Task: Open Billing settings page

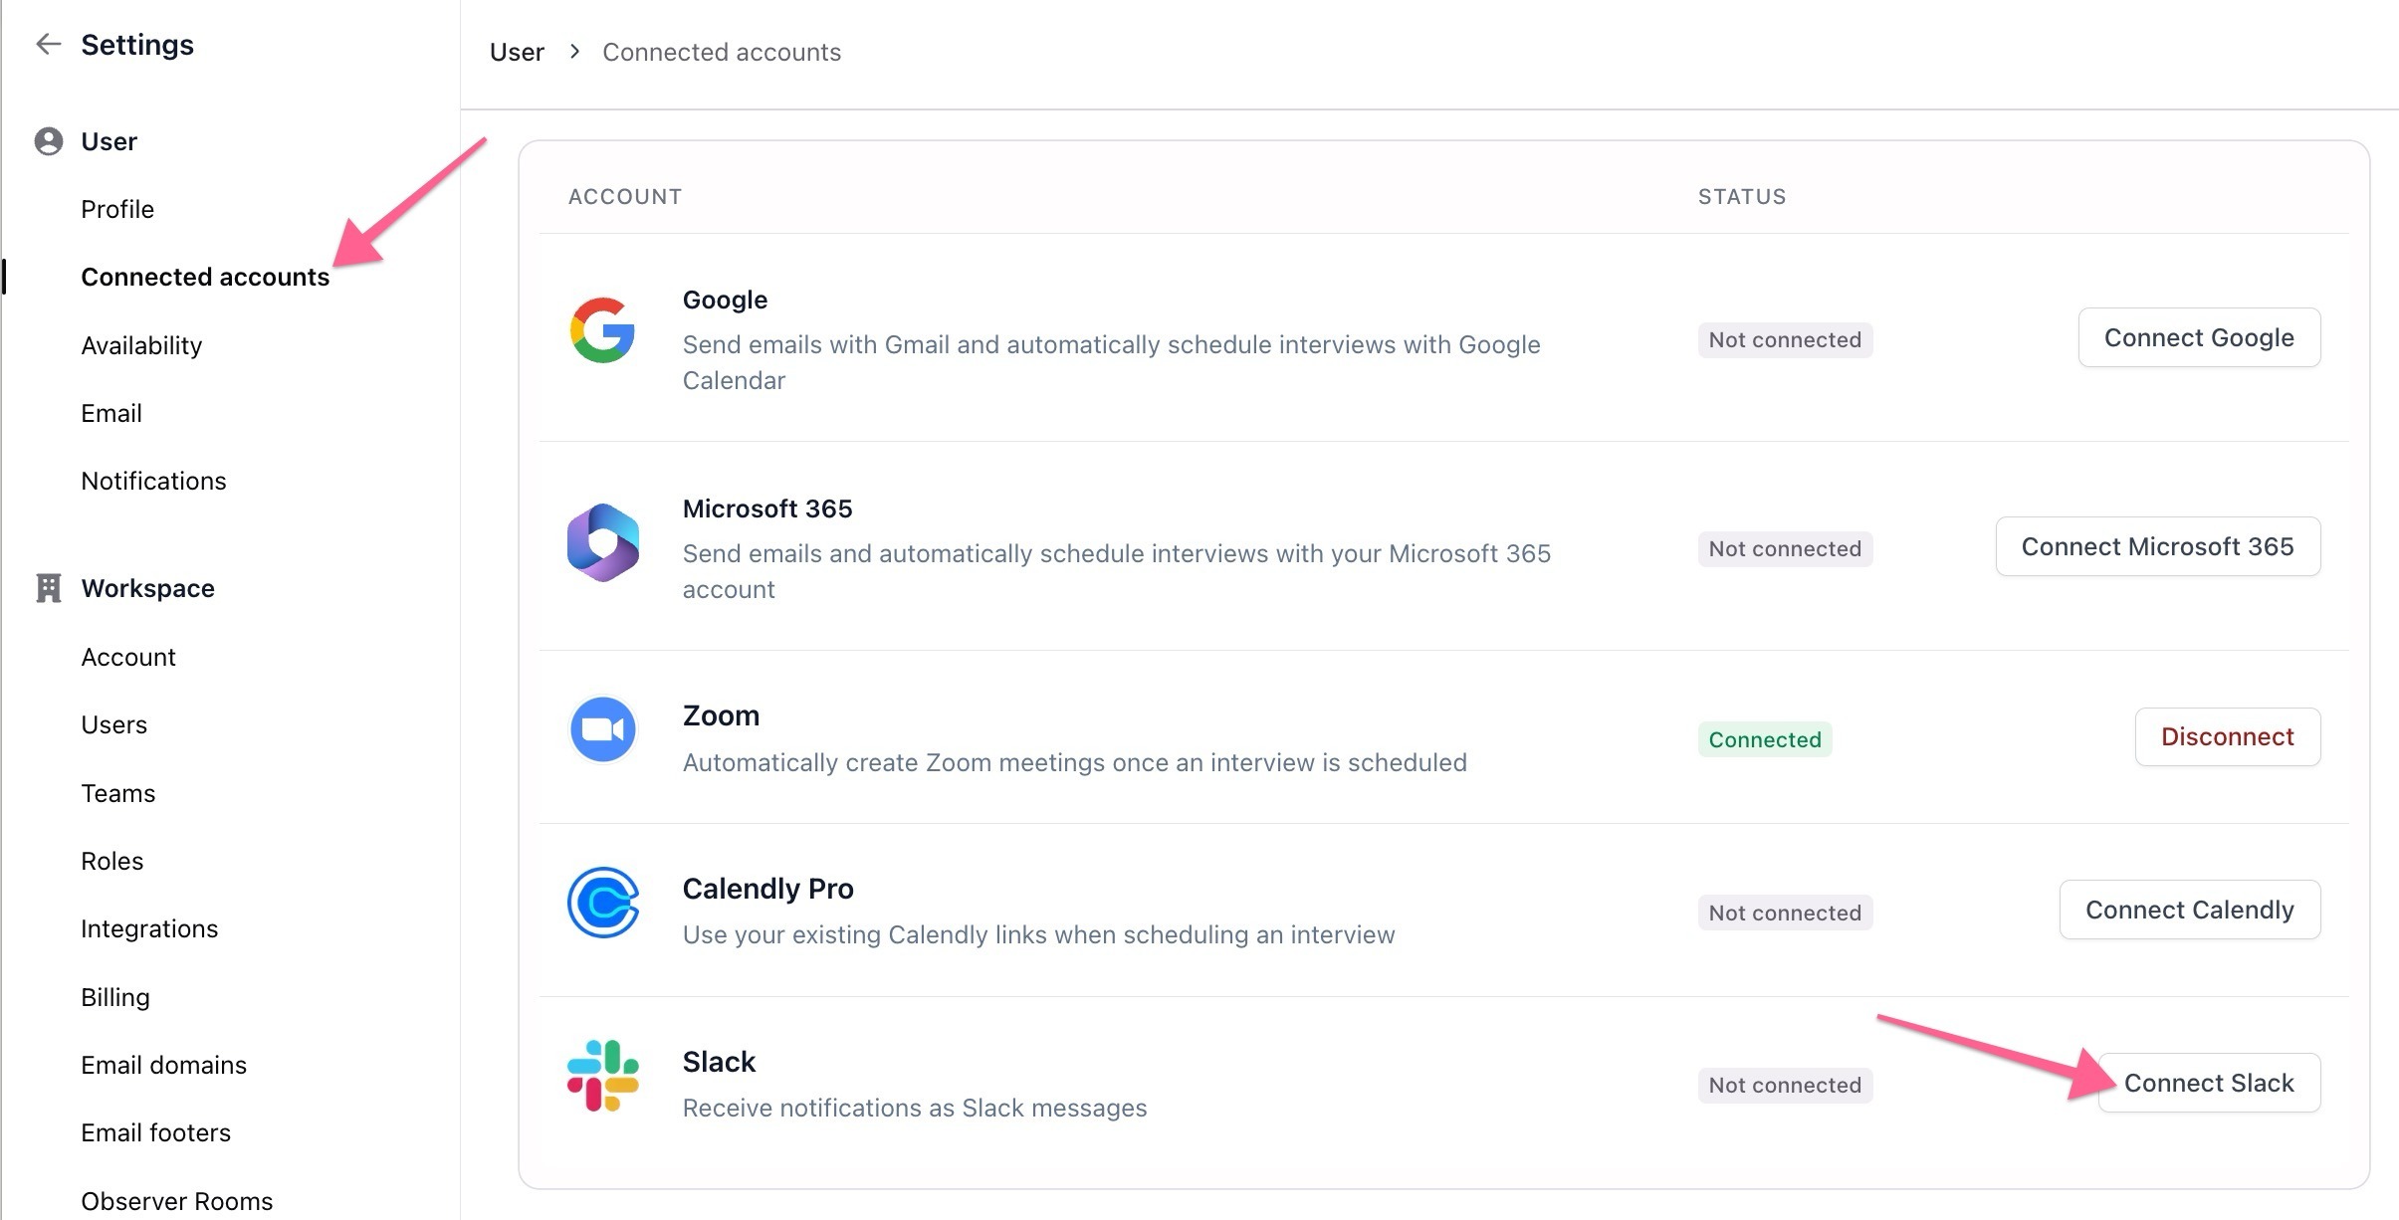Action: click(115, 997)
